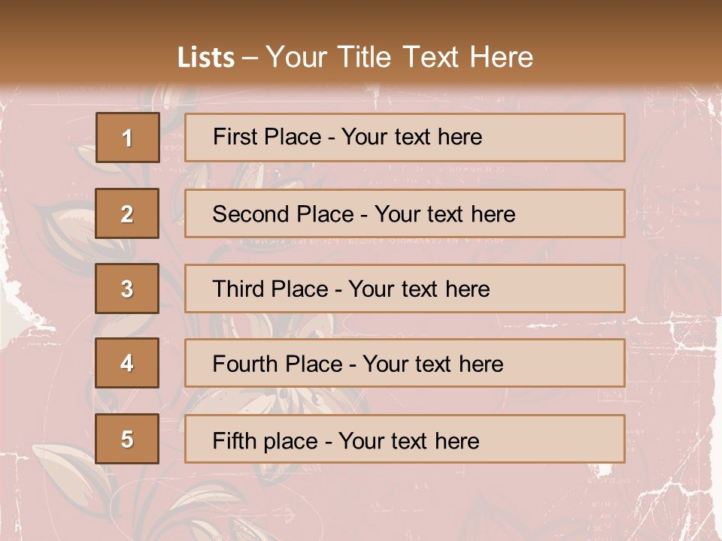Click empty right end of Fifth place box
Viewport: 722px width, 541px height.
(x=572, y=439)
